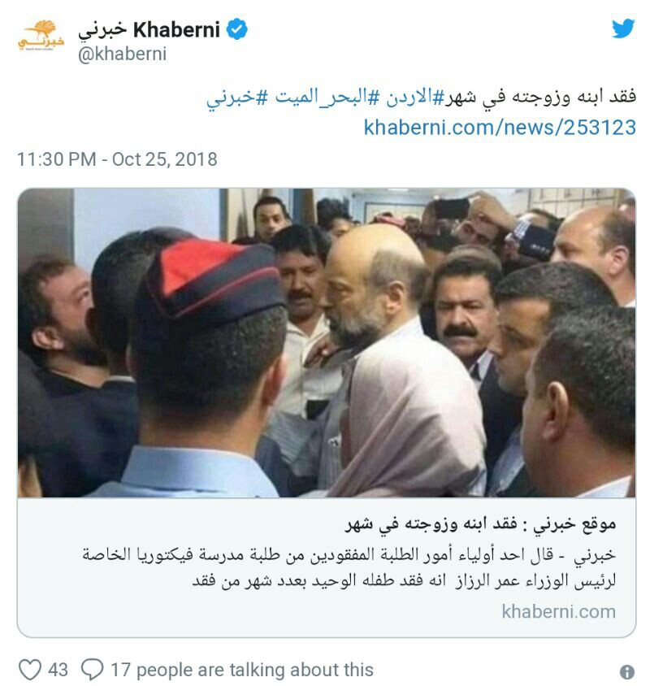Click the tweet text فقد ابنه وزوجته

574,97
